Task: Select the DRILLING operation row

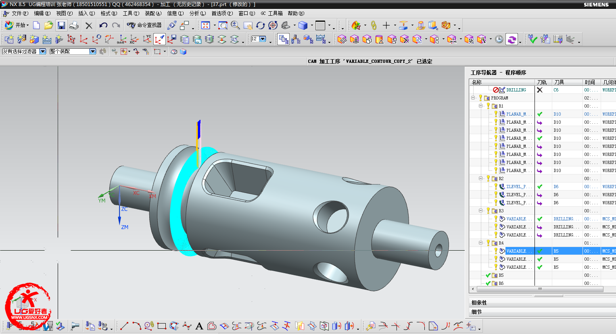Action: (542, 90)
